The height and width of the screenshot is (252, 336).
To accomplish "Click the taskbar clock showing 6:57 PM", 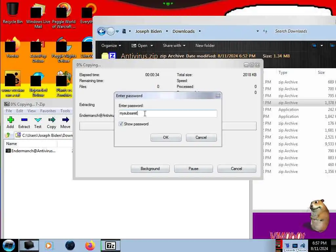I will tap(319, 245).
